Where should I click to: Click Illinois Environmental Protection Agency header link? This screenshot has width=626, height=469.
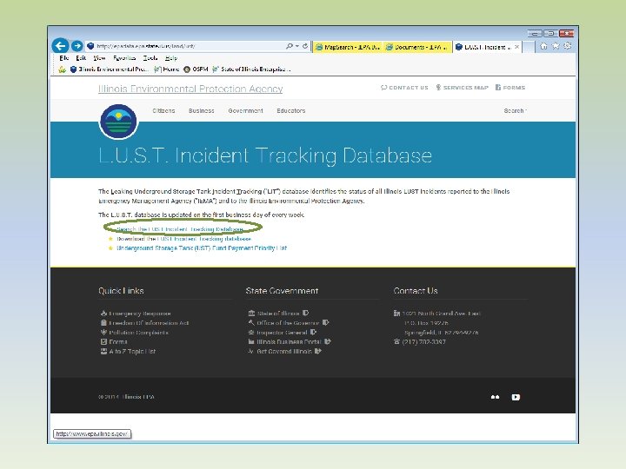pyautogui.click(x=190, y=89)
